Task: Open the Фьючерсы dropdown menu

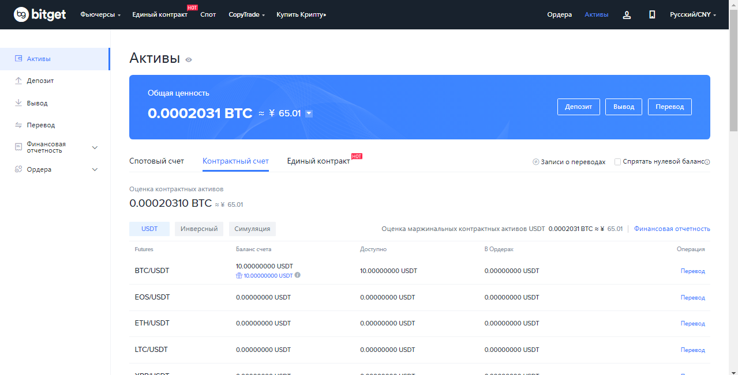Action: [100, 14]
